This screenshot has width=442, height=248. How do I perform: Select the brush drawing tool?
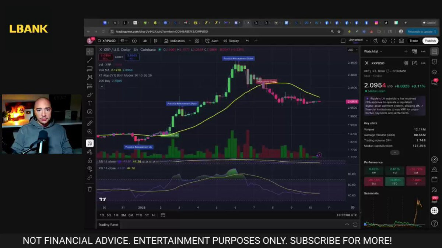click(90, 95)
